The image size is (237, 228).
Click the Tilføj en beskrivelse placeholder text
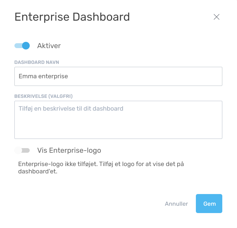tap(71, 109)
